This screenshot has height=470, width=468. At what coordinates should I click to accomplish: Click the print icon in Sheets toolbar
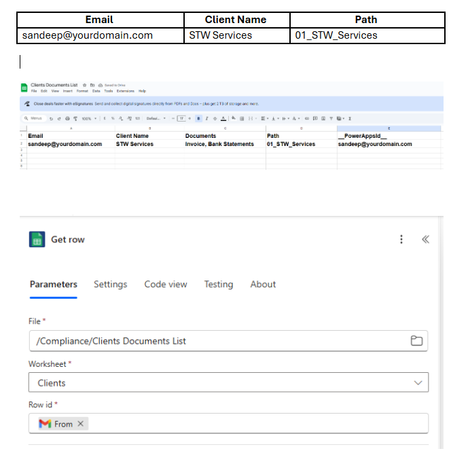coord(67,119)
